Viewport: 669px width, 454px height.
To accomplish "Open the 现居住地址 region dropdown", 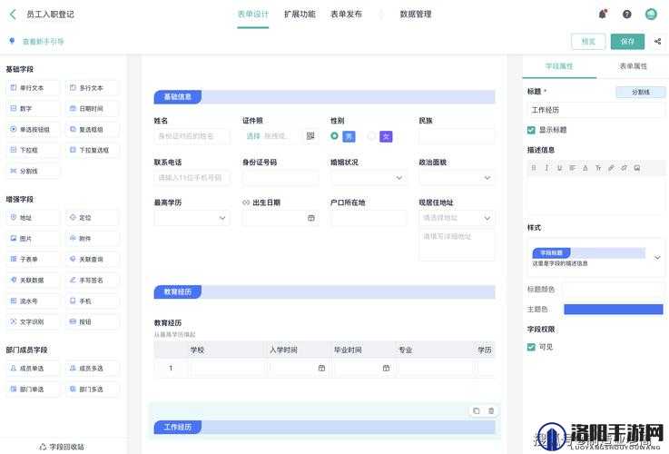I will point(457,218).
